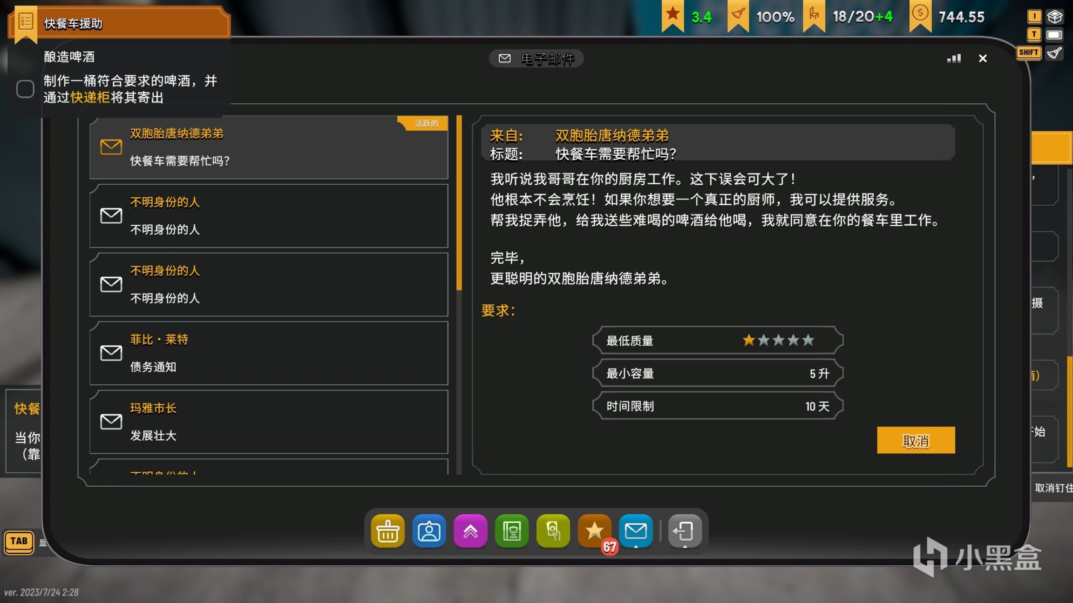Click the 要求: requirements label
Screen dimensions: 1073x603
498,310
